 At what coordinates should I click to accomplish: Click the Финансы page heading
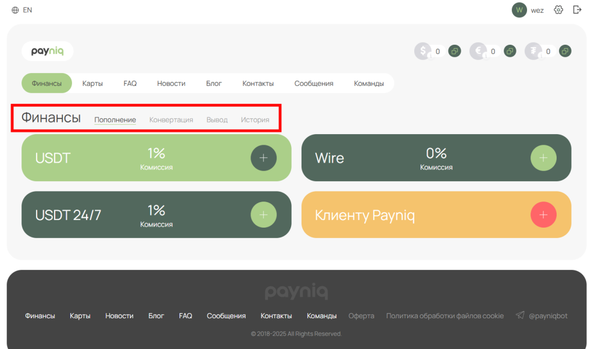(51, 118)
